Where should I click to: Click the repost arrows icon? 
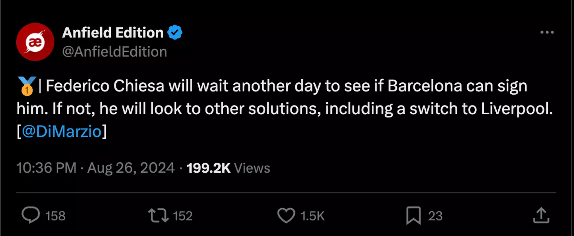[x=158, y=216]
